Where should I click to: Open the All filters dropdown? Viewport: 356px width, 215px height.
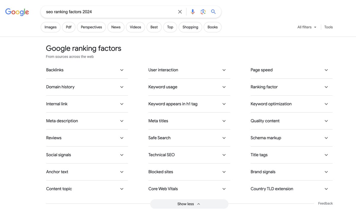coord(307,27)
